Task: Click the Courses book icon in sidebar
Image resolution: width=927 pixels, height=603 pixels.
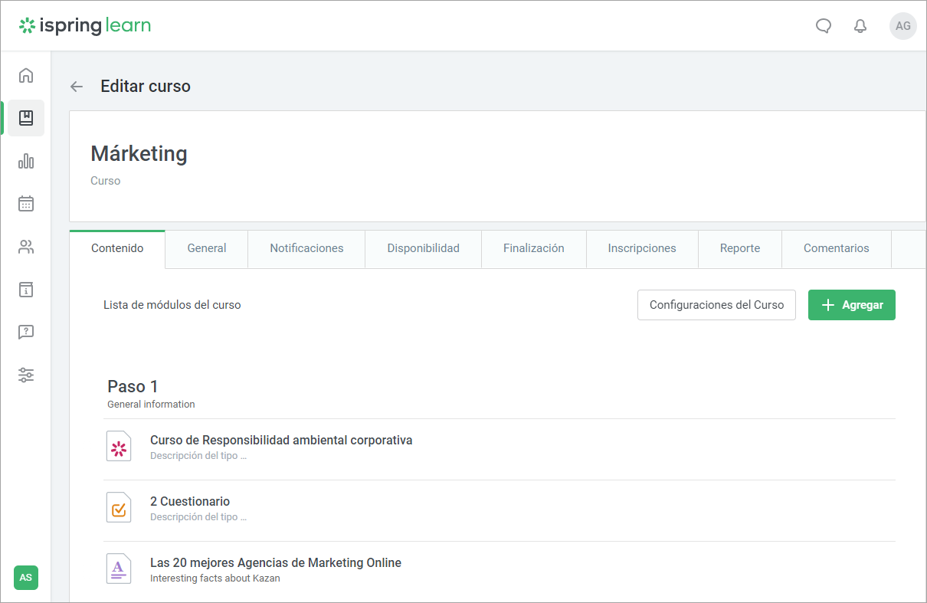Action: tap(26, 118)
